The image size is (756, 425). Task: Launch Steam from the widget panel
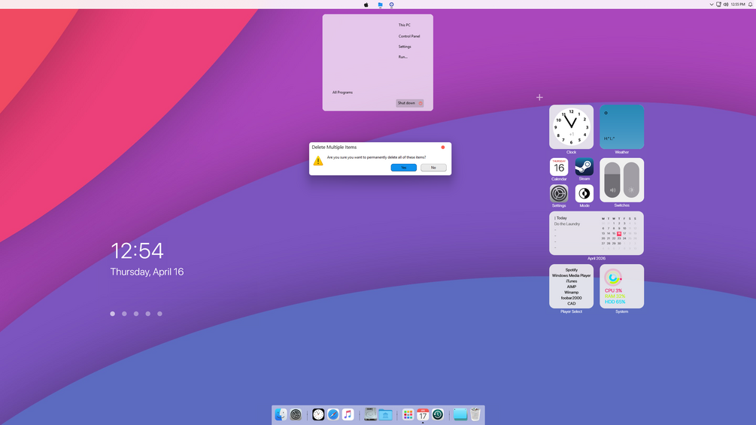pos(584,167)
